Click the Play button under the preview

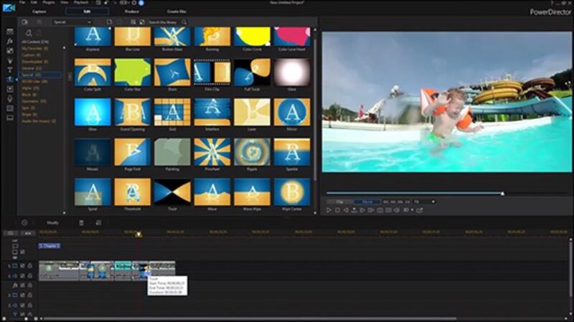coord(329,211)
